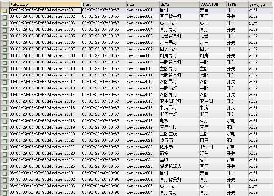Toggle checkbox for row 00-0C-29-0F-3D-6F@devicemac022

pyautogui.click(x=5, y=148)
